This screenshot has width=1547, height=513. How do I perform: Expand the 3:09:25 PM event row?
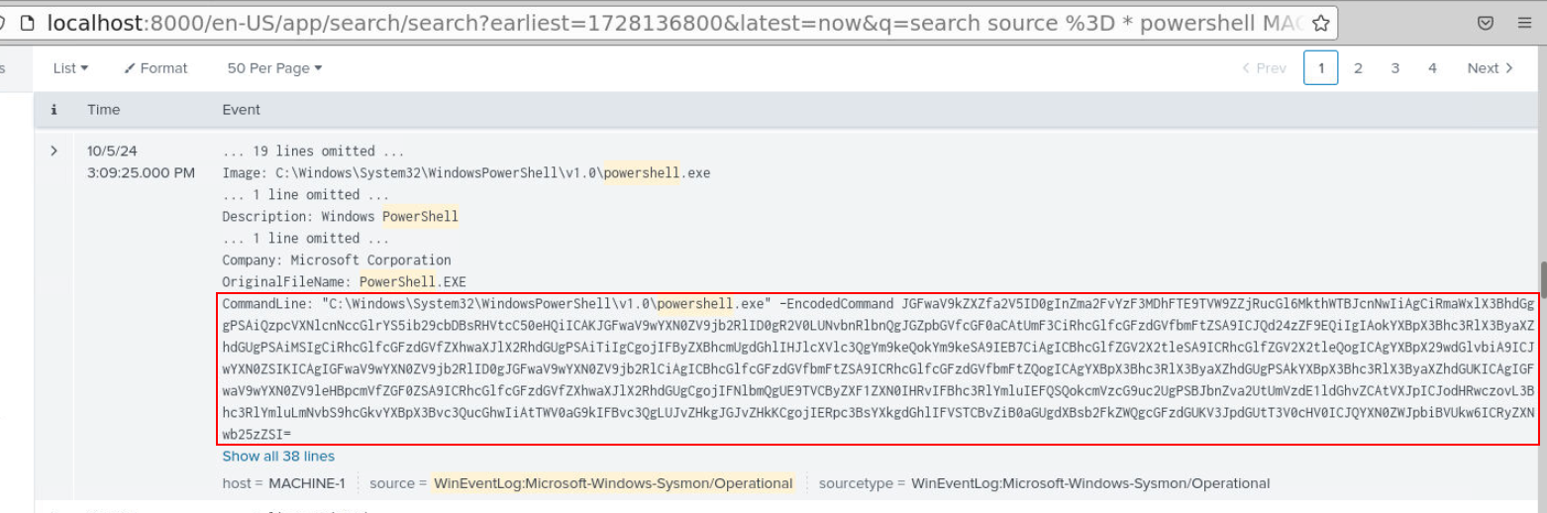[54, 152]
